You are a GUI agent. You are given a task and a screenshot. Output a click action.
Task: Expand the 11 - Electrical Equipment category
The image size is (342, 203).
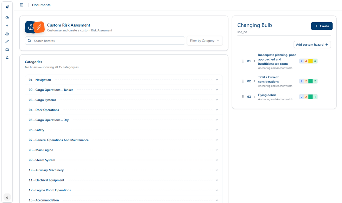tap(217, 180)
